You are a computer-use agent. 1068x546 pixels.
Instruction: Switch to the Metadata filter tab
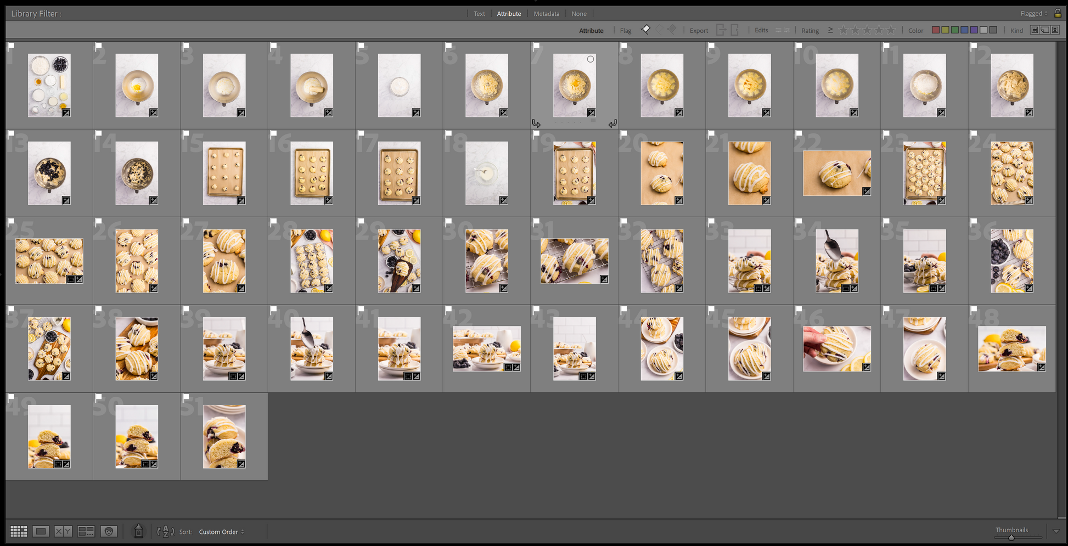(x=546, y=14)
